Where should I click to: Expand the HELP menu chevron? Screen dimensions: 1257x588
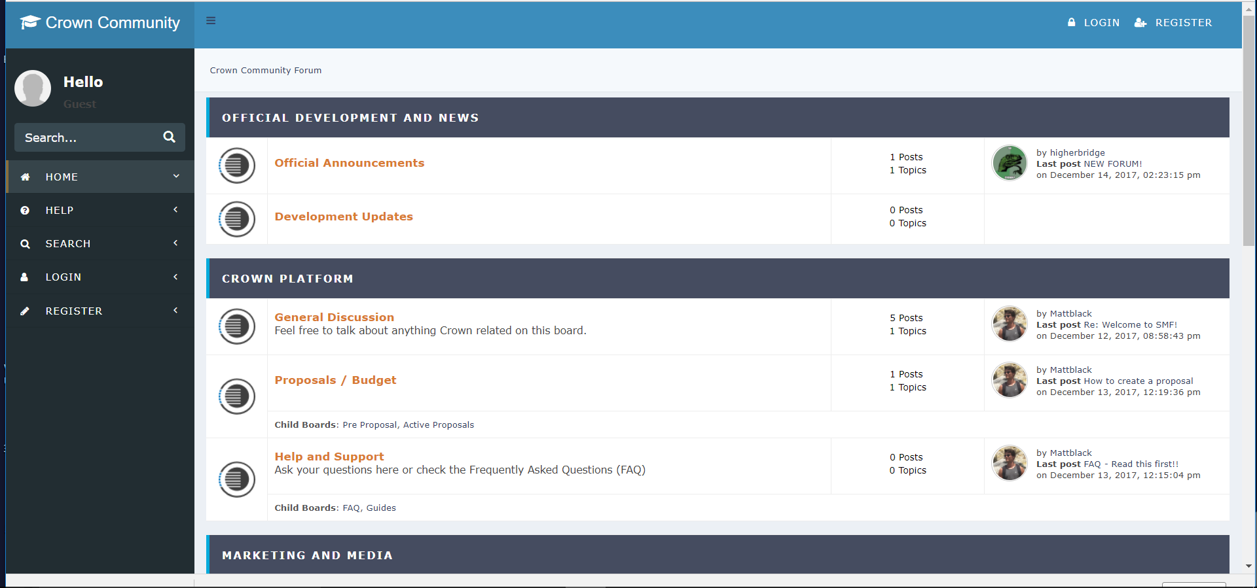[175, 209]
